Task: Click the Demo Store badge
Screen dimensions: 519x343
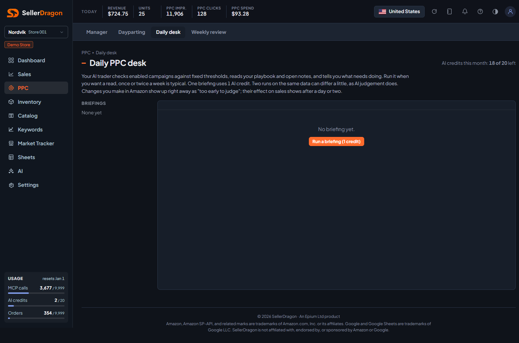Action: 19,45
